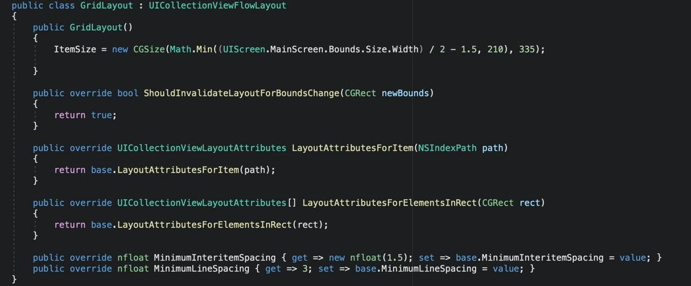The width and height of the screenshot is (691, 286).
Task: Place cursor on ItemSize property assignment
Action: (75, 49)
